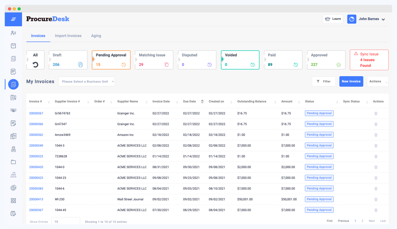
Task: Sort the table by Due Date
Action: [202, 101]
